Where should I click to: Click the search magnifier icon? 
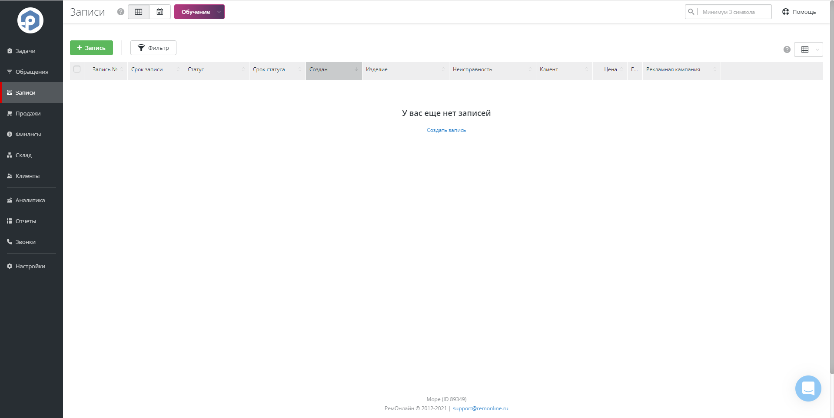pyautogui.click(x=691, y=12)
